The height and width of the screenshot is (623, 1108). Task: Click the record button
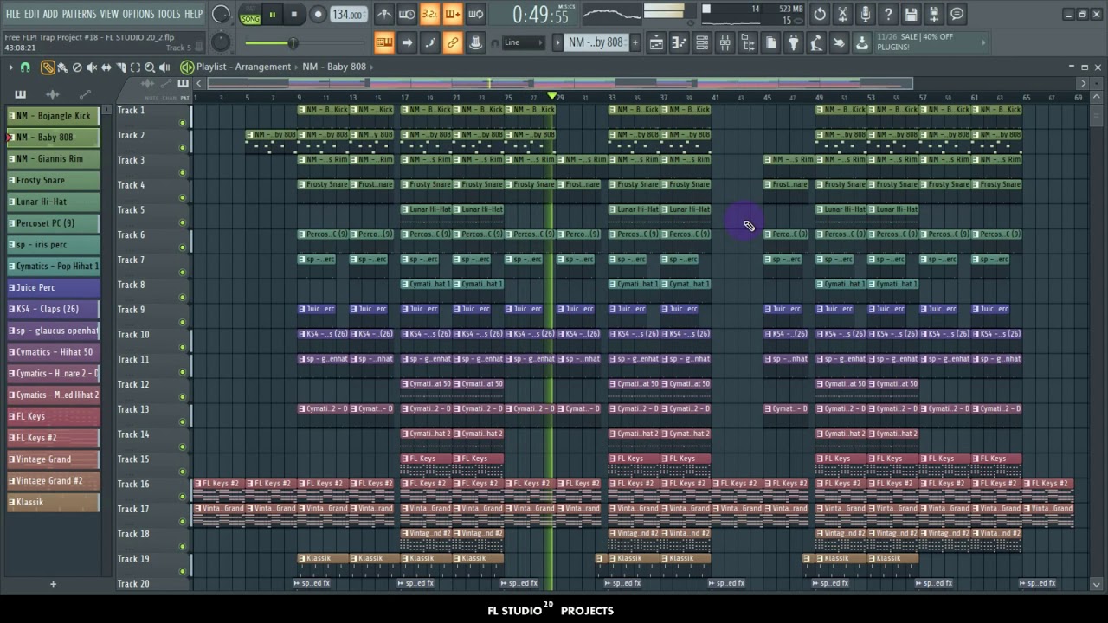click(x=318, y=15)
